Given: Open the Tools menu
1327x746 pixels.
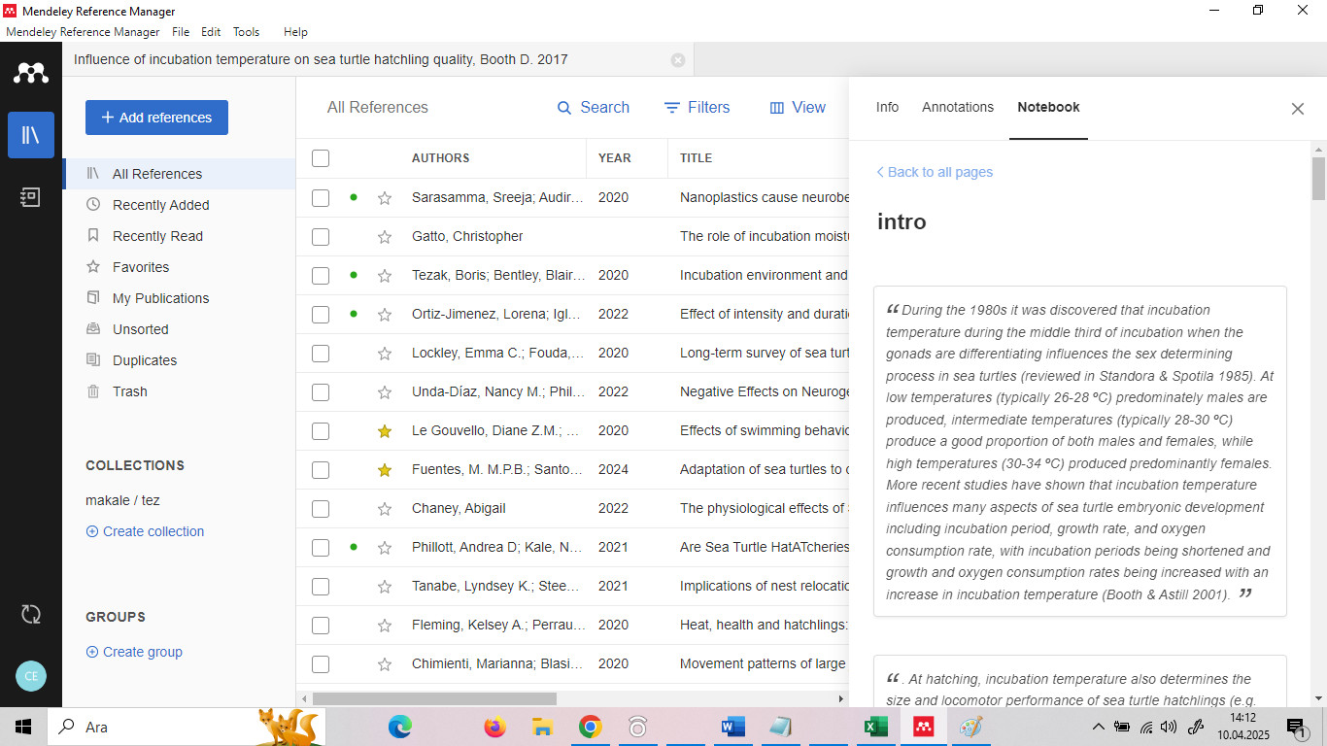Looking at the screenshot, I should [246, 32].
